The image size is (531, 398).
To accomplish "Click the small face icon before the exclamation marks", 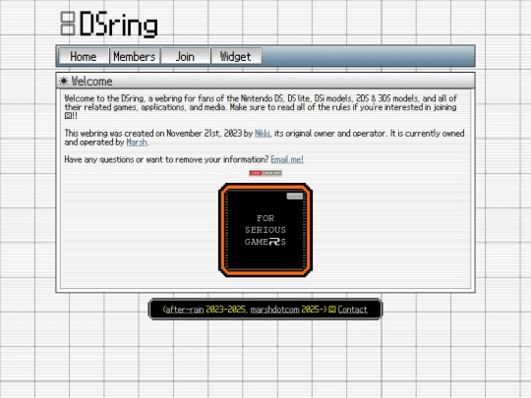I will point(68,116).
